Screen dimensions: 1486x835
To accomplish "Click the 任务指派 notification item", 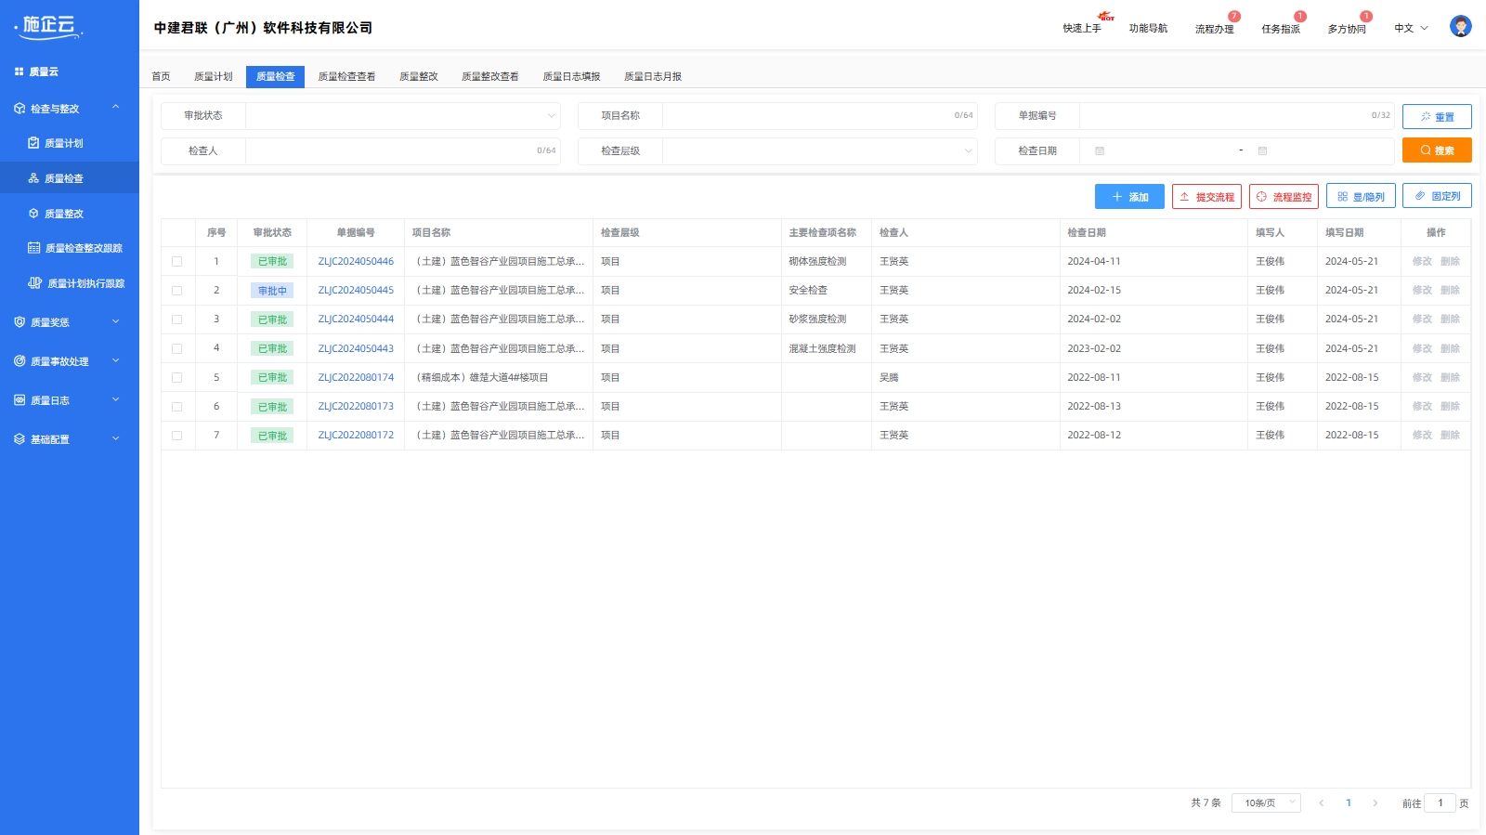I will (1280, 29).
